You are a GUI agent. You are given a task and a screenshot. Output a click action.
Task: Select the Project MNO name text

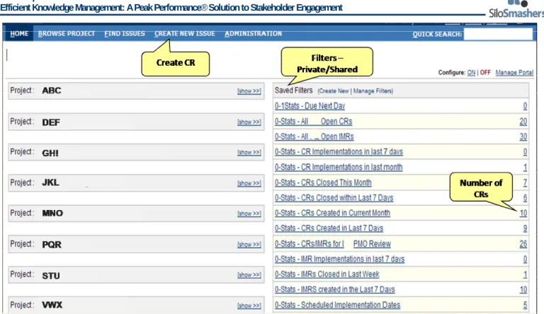[x=52, y=213]
